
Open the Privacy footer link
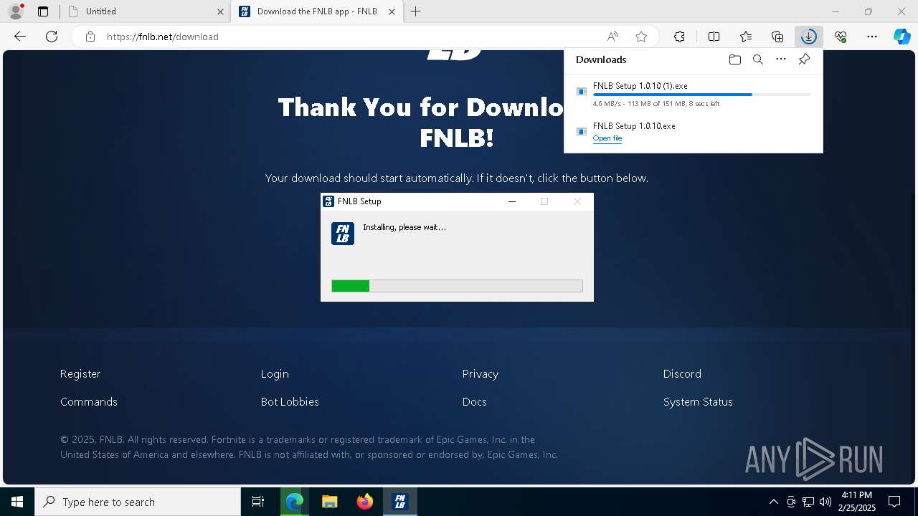point(481,374)
